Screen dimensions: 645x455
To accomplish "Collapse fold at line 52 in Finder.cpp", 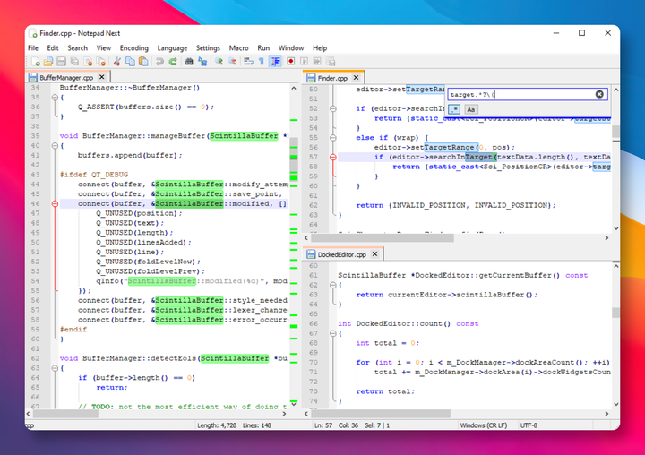I will click(x=333, y=108).
